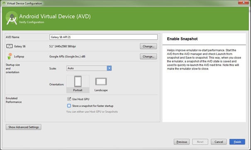Change the Lollipop system image

149,57
